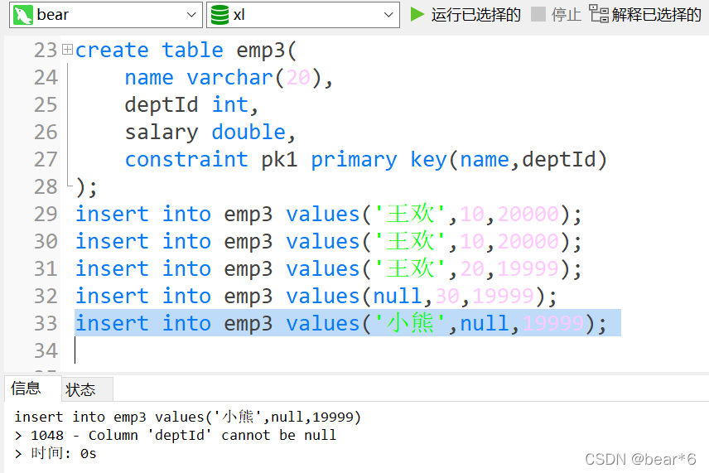Click line number 28 in gutter
The height and width of the screenshot is (473, 709).
46,186
